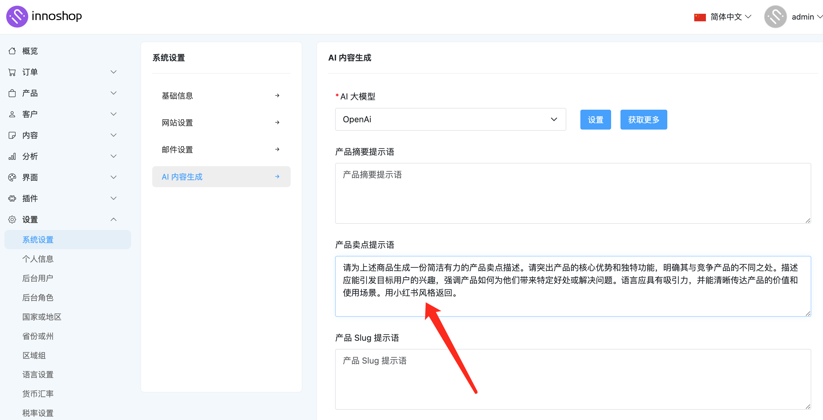The image size is (823, 420).
Task: Grab resize handle of 产品摘要提示语 textarea
Action: (808, 220)
